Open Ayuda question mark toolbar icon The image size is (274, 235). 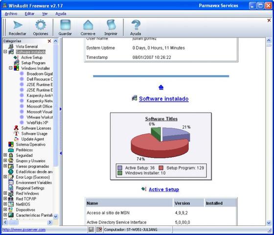pyautogui.click(x=136, y=25)
